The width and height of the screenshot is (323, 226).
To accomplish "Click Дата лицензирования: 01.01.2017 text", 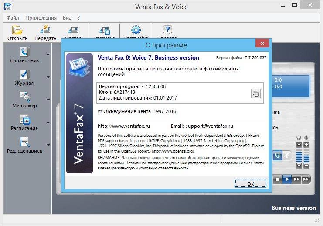I will point(138,98).
